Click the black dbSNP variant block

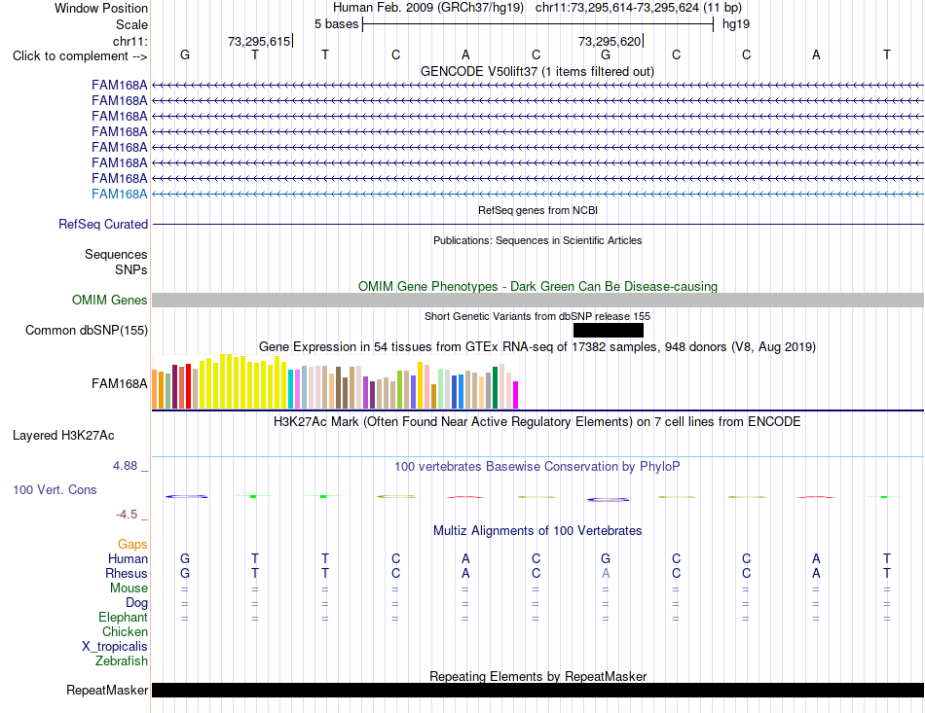coord(609,330)
